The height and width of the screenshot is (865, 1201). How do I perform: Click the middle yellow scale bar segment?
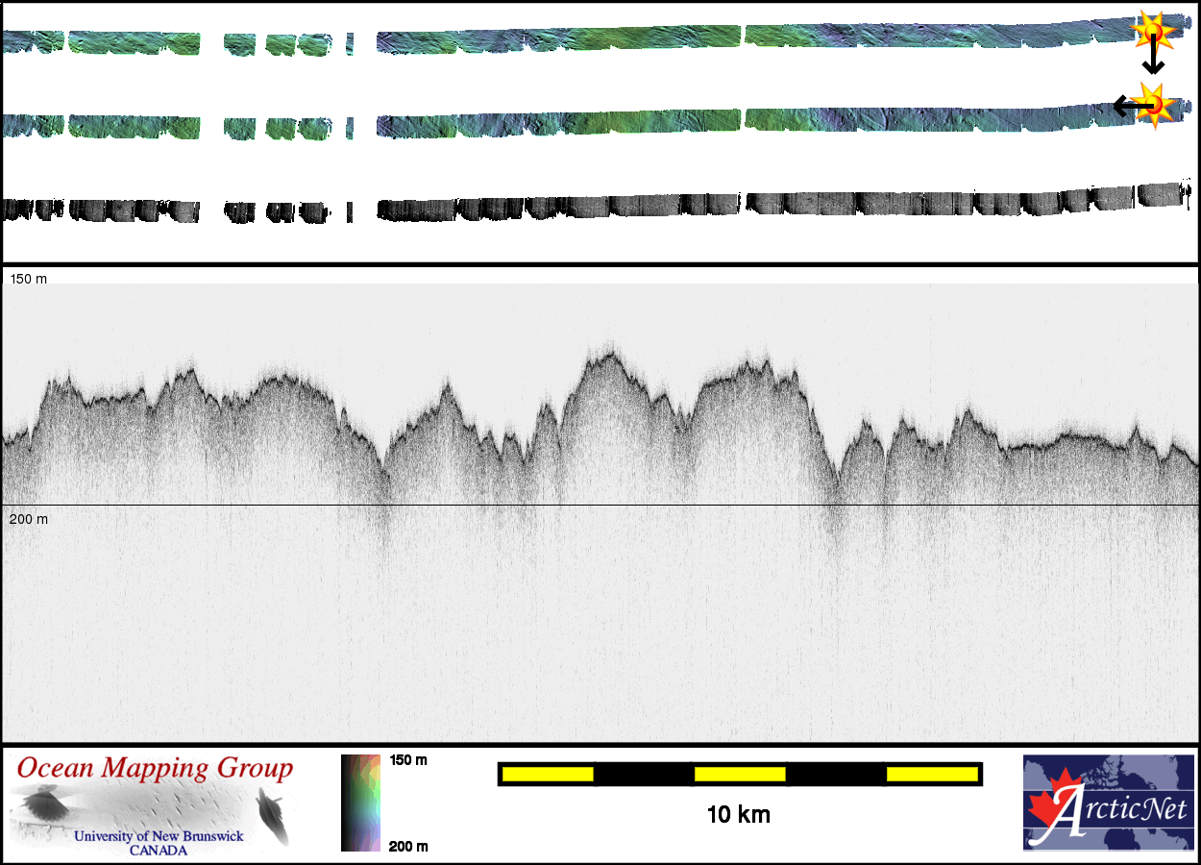(740, 774)
